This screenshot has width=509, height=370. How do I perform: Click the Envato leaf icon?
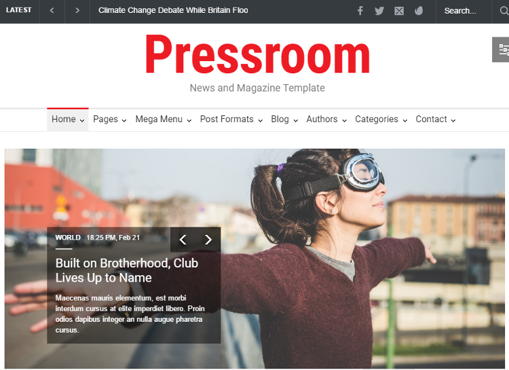(419, 11)
